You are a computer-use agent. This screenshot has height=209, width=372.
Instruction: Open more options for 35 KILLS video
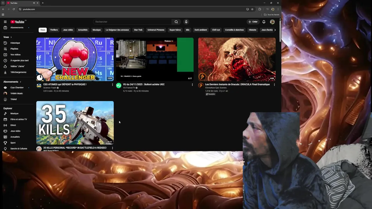(x=112, y=148)
